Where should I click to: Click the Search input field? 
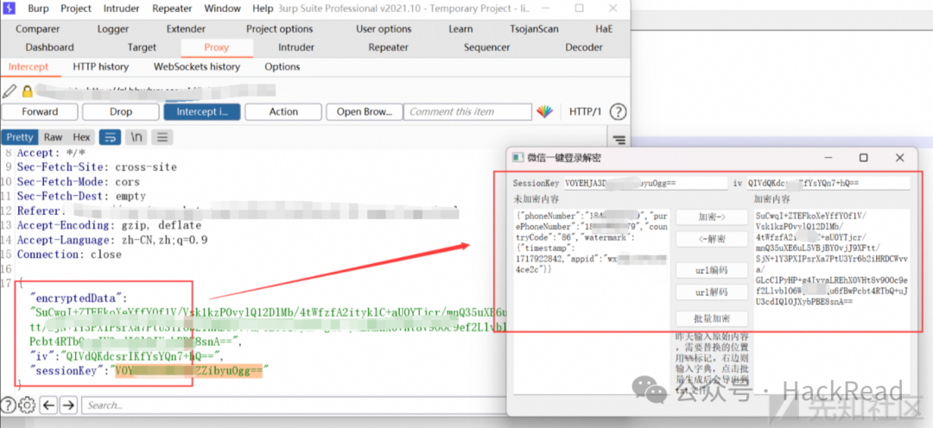[292, 405]
